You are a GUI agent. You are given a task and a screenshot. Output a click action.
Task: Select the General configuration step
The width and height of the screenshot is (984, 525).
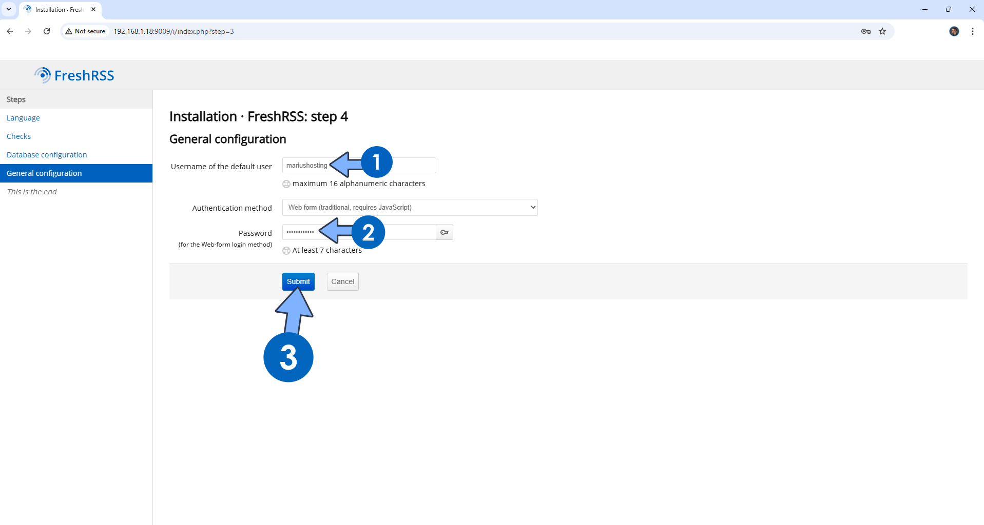pos(76,173)
